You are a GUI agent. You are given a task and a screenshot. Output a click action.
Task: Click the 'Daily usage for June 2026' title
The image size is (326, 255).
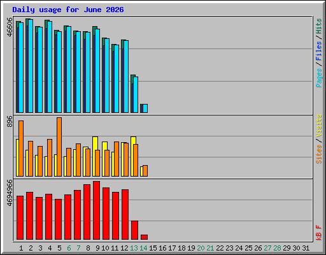68,10
